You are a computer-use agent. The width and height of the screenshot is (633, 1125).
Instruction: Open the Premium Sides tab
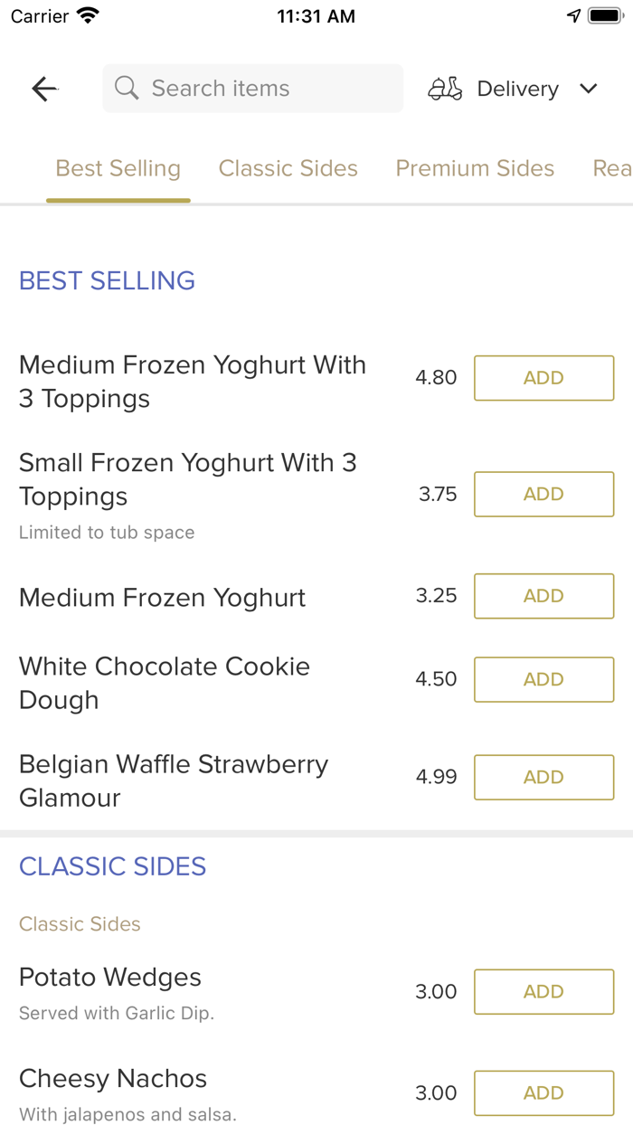475,168
